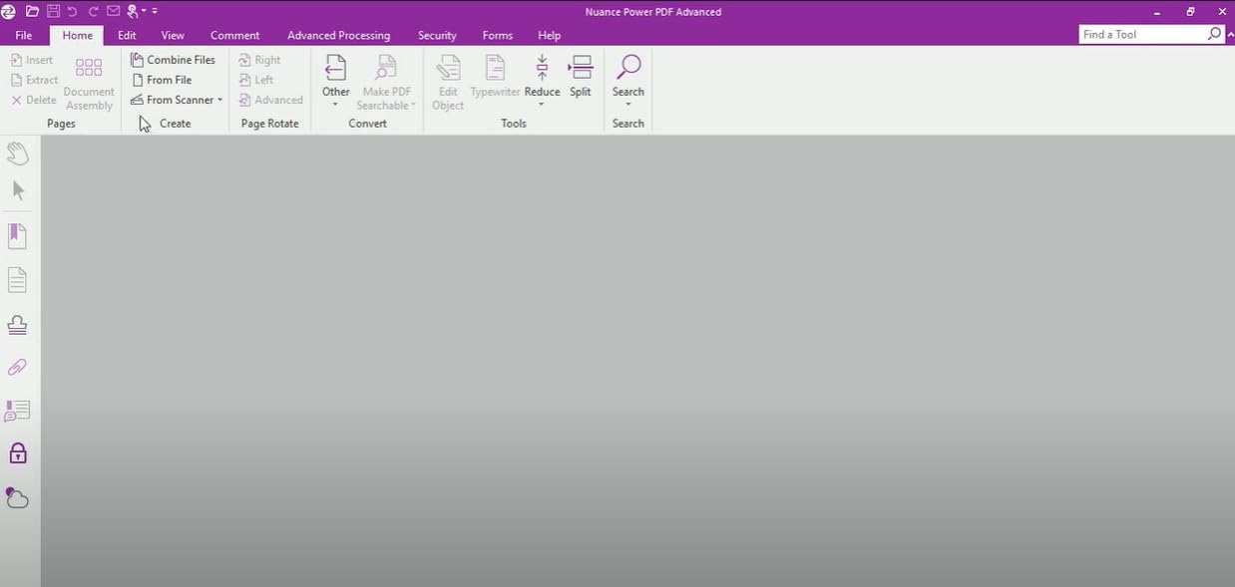1235x587 pixels.
Task: Switch to the Edit tab
Action: (127, 35)
